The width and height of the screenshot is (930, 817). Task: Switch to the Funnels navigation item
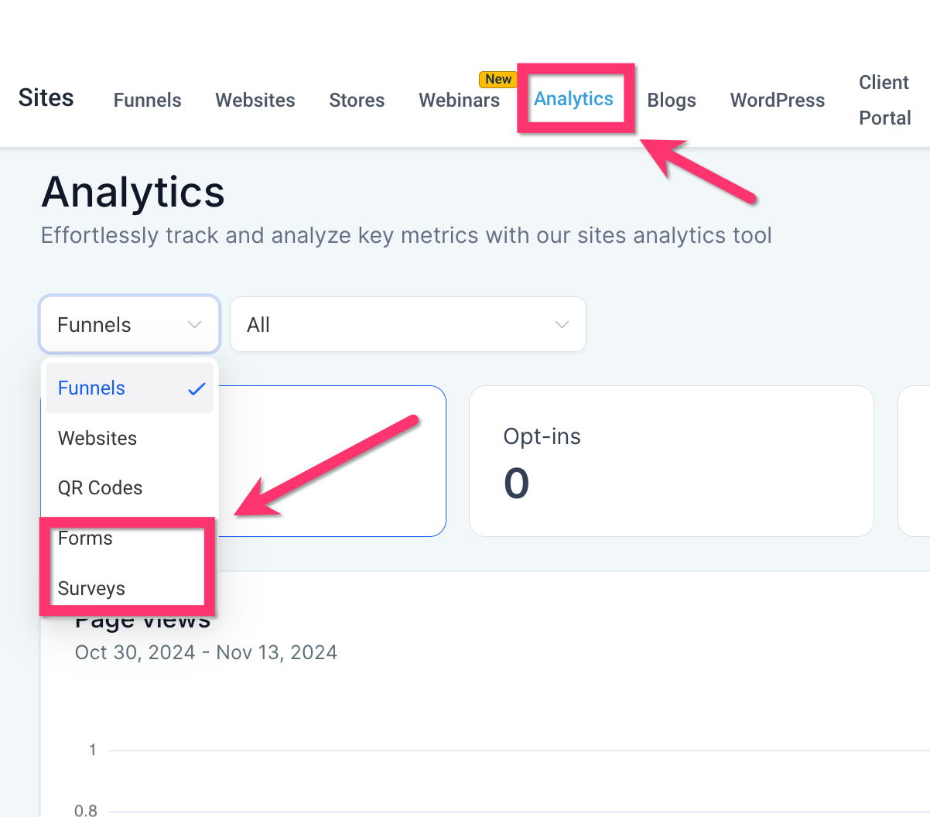[147, 101]
